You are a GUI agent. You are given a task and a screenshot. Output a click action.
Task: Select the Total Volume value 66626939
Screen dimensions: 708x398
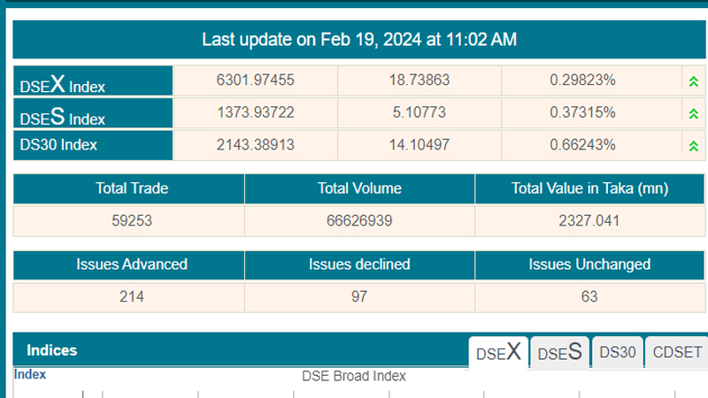(x=359, y=220)
